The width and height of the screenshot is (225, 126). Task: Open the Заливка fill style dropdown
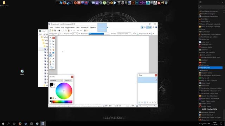tap(124, 34)
